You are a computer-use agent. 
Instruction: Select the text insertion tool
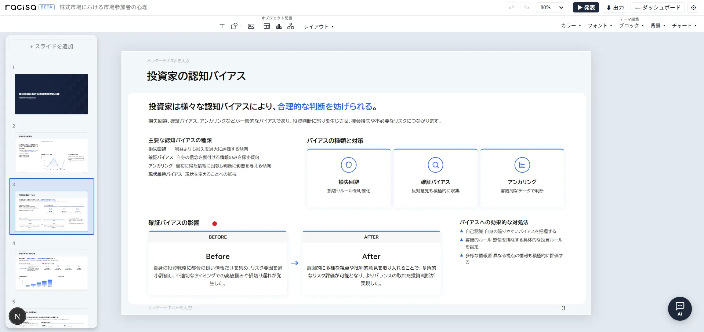(x=222, y=26)
